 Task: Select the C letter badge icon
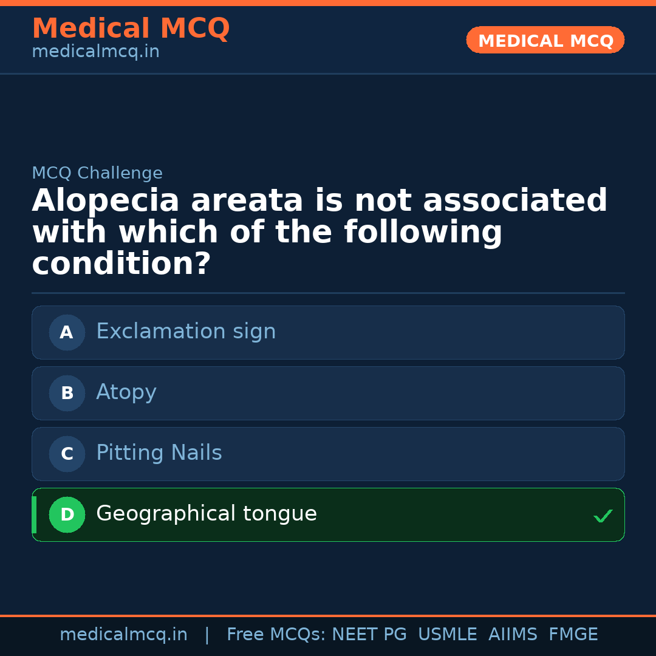(x=67, y=454)
